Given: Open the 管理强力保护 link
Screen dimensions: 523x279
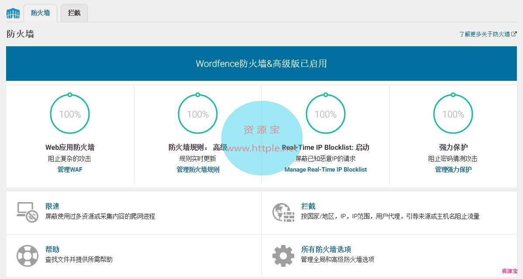Looking at the screenshot, I should (453, 169).
